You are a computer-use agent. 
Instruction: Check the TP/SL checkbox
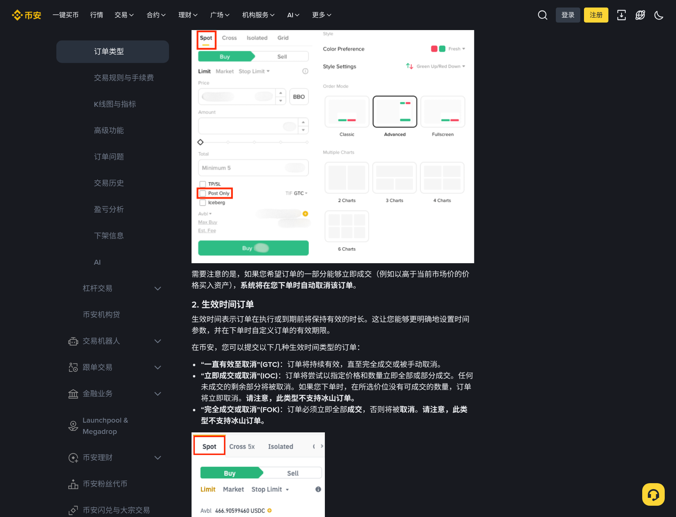pyautogui.click(x=202, y=184)
